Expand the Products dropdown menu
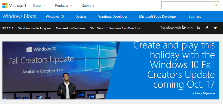The image size is (223, 104). pos(63,6)
